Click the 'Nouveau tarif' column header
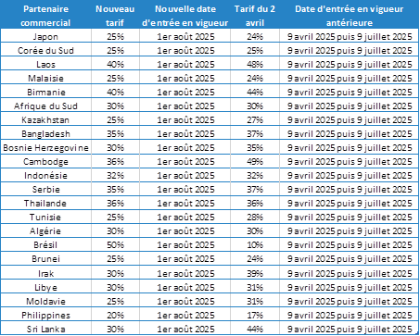 [x=115, y=16]
